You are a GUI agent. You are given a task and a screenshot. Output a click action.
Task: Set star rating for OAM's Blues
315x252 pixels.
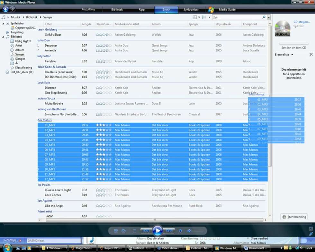tap(104, 35)
